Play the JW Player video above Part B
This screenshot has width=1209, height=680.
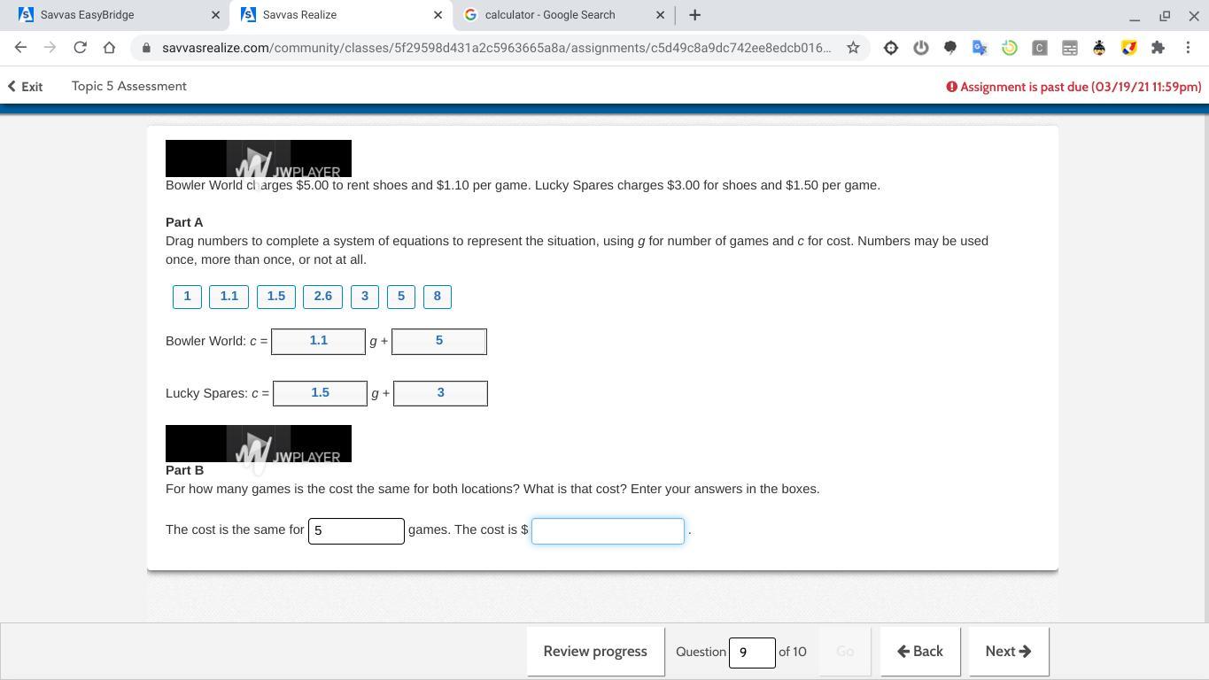(x=259, y=444)
